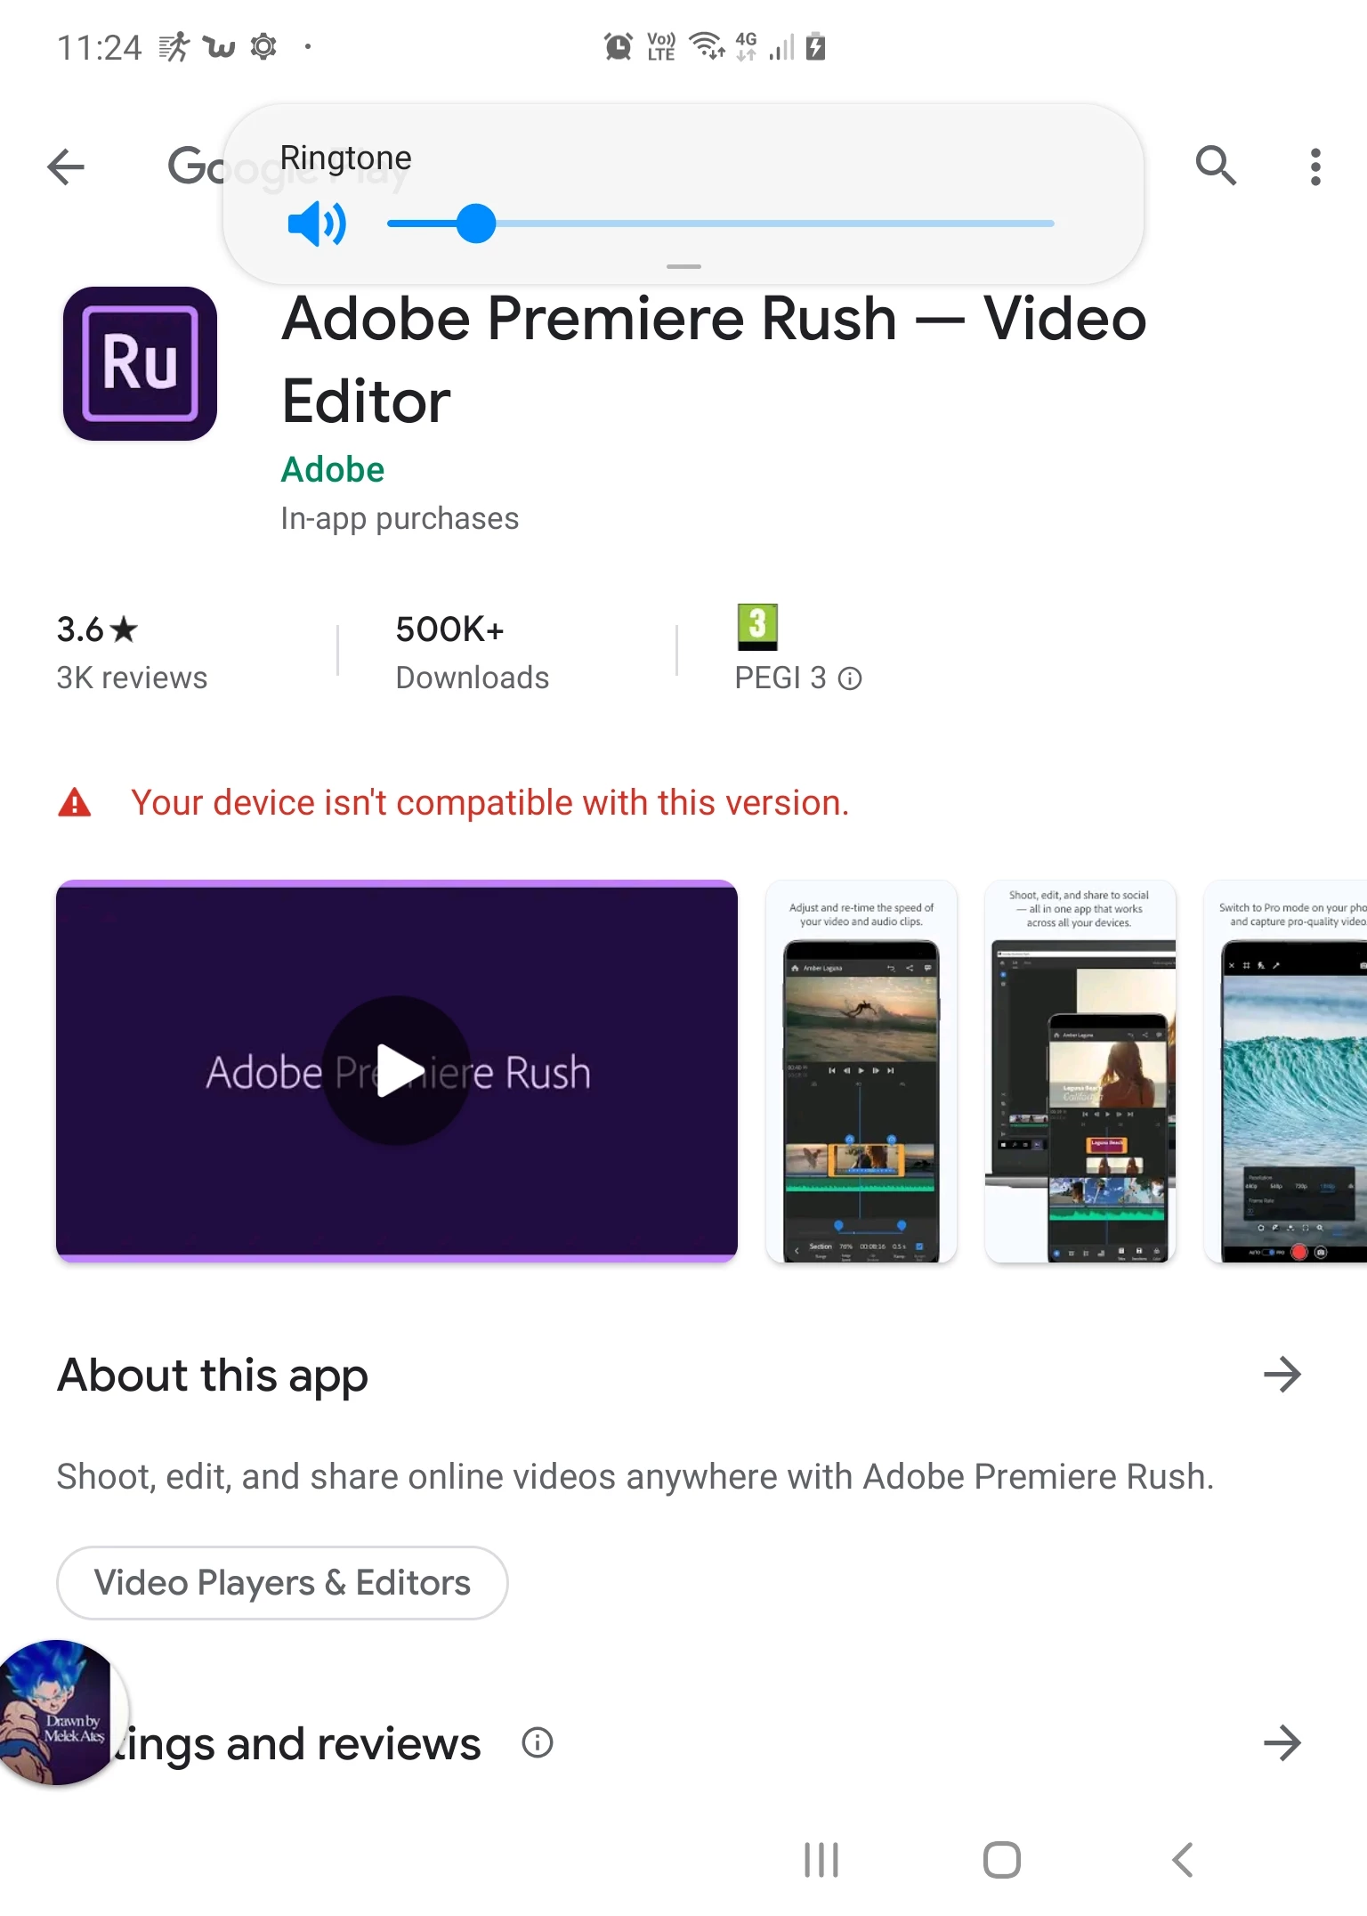1367x1916 pixels.
Task: Set ringtone volume on the slider track
Action: (721, 223)
